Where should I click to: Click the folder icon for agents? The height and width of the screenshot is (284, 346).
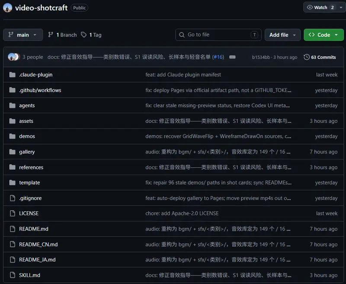(x=13, y=105)
